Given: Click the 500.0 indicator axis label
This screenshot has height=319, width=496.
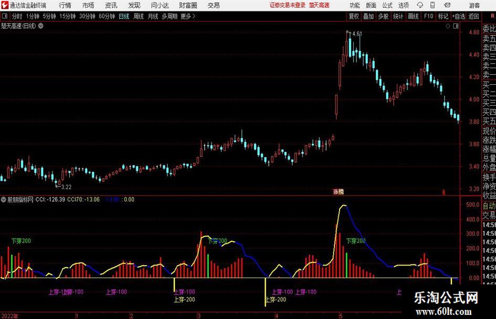Looking at the screenshot, I should (x=472, y=205).
